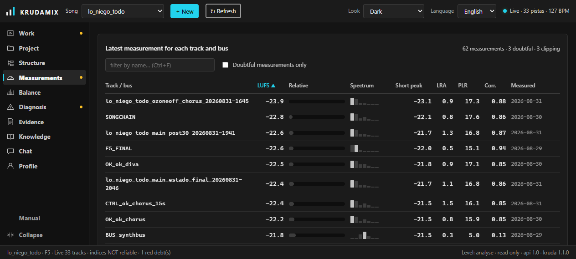576x259 pixels.
Task: Click spectrum thumbnail for BUS_synthbus
Action: tap(365, 235)
